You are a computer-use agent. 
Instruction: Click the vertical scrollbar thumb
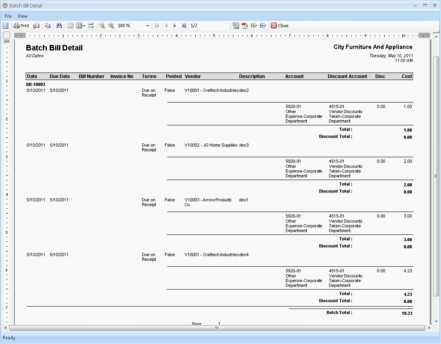click(436, 176)
